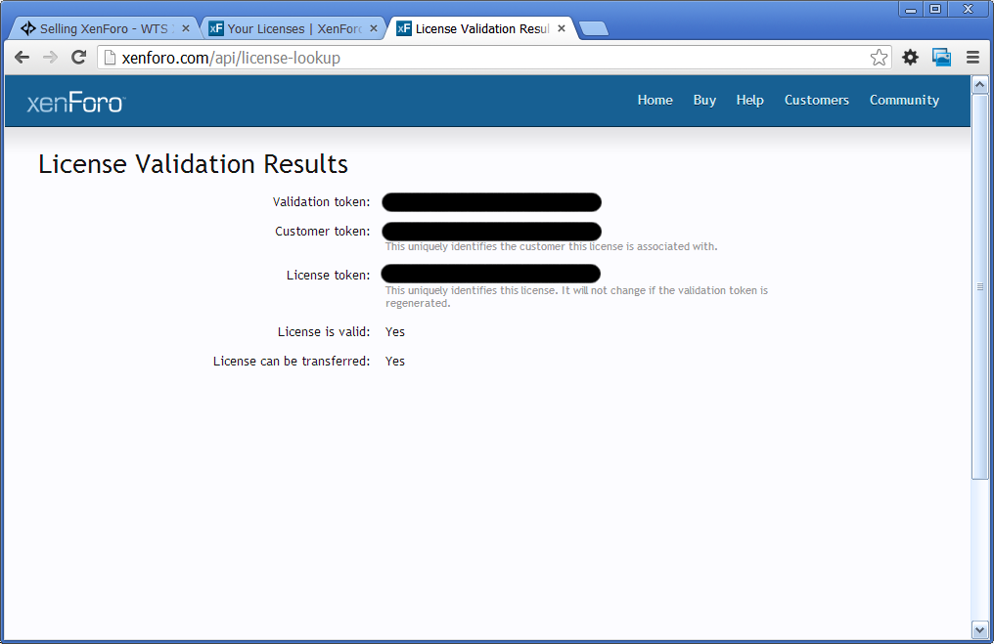The height and width of the screenshot is (644, 994).
Task: Open the Home link in the nav bar
Action: coord(655,100)
